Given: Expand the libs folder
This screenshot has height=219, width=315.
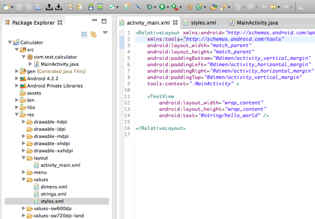Looking at the screenshot, I should (x=17, y=107).
